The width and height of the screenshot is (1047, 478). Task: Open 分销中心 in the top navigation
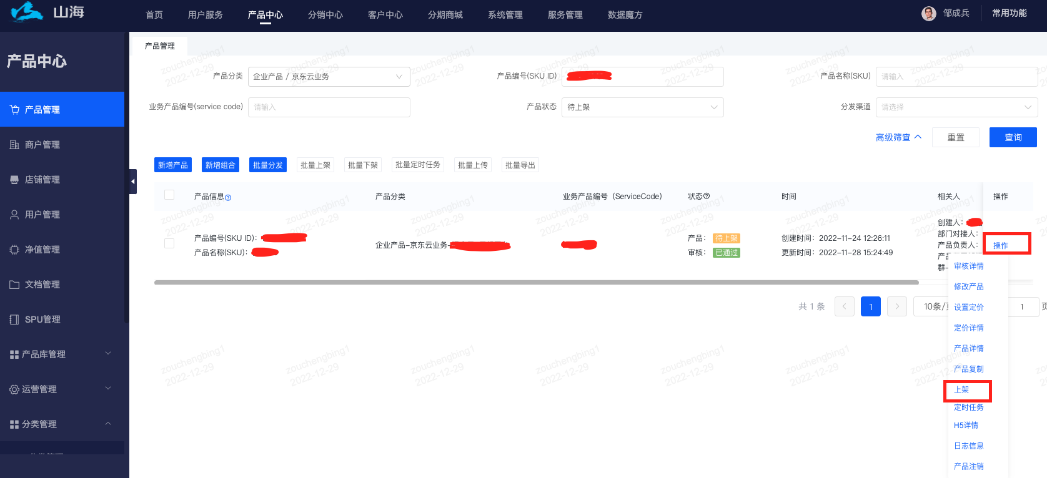point(325,15)
